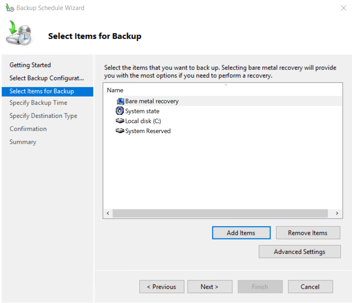Open the Select Backup Configuration step

(46, 78)
